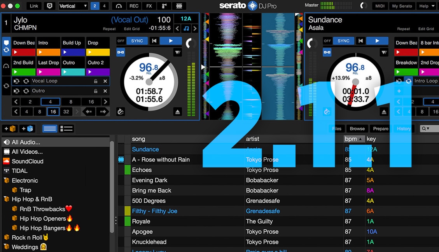Delete the Vocal Loop saved loop
This screenshot has height=252, width=439.
pos(105,81)
